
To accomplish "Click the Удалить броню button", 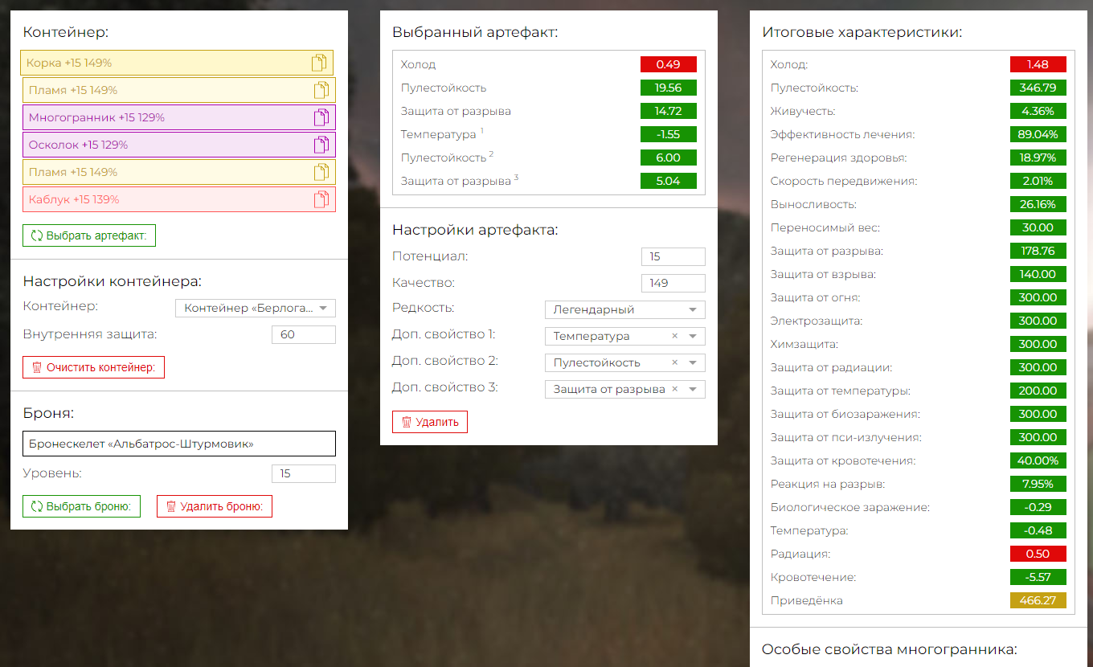I will (x=215, y=506).
